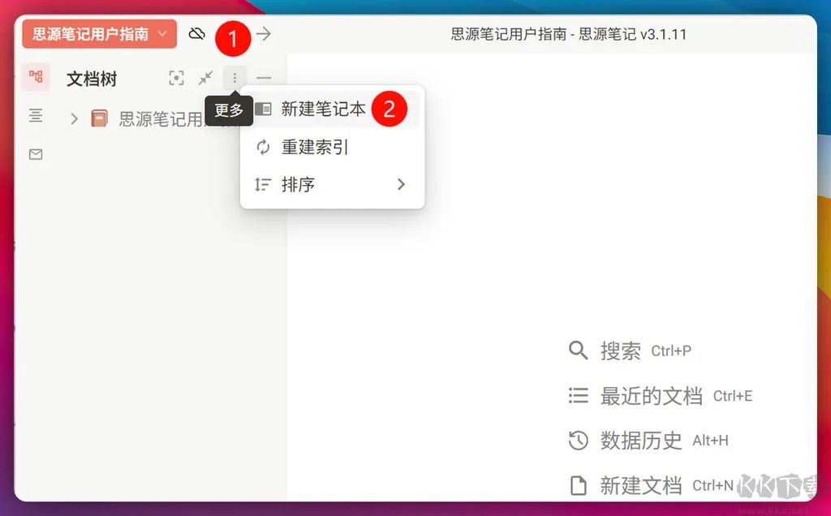Image resolution: width=831 pixels, height=516 pixels.
Task: Click the clock icon beside 数据历史
Action: [x=578, y=441]
